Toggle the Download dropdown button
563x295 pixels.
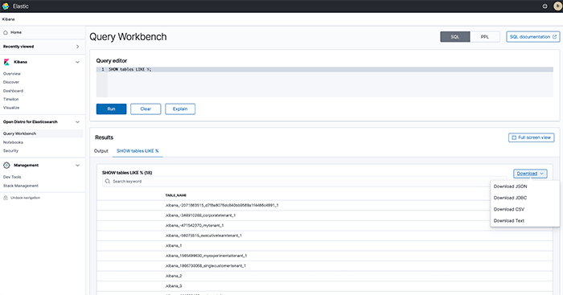pyautogui.click(x=530, y=174)
